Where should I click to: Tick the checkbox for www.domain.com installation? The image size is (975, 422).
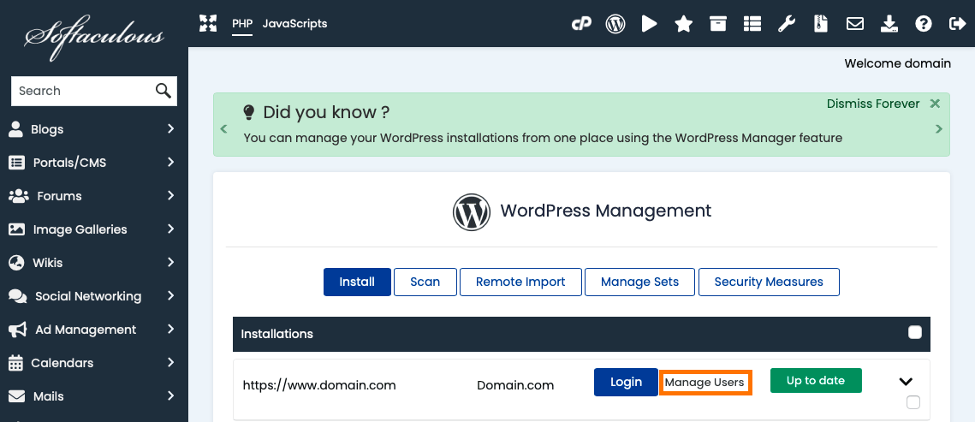(x=913, y=402)
